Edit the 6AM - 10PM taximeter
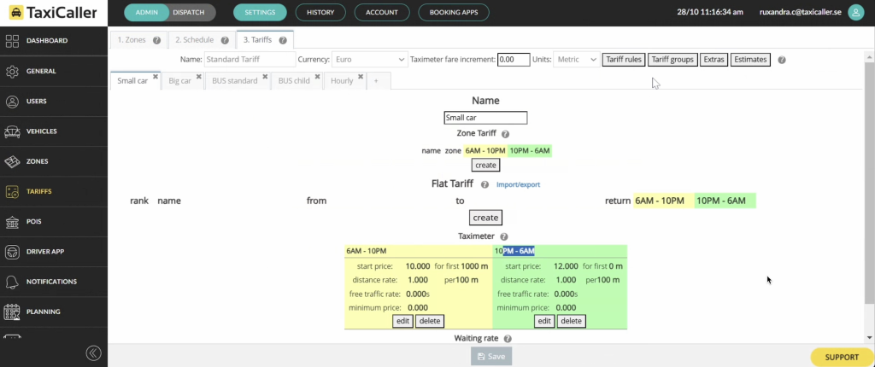 (402, 321)
